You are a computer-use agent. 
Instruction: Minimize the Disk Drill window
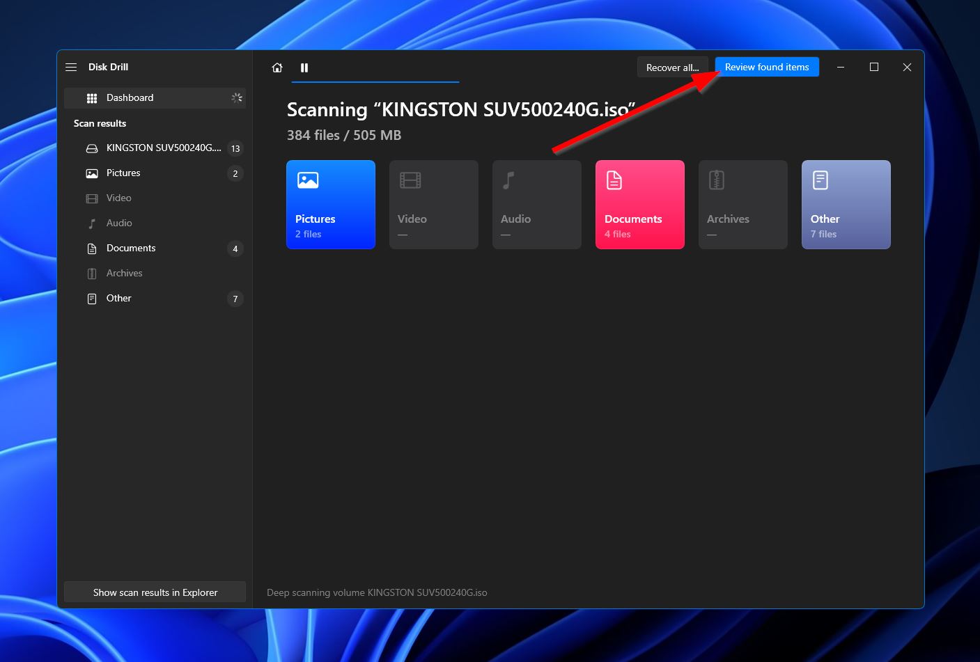841,67
